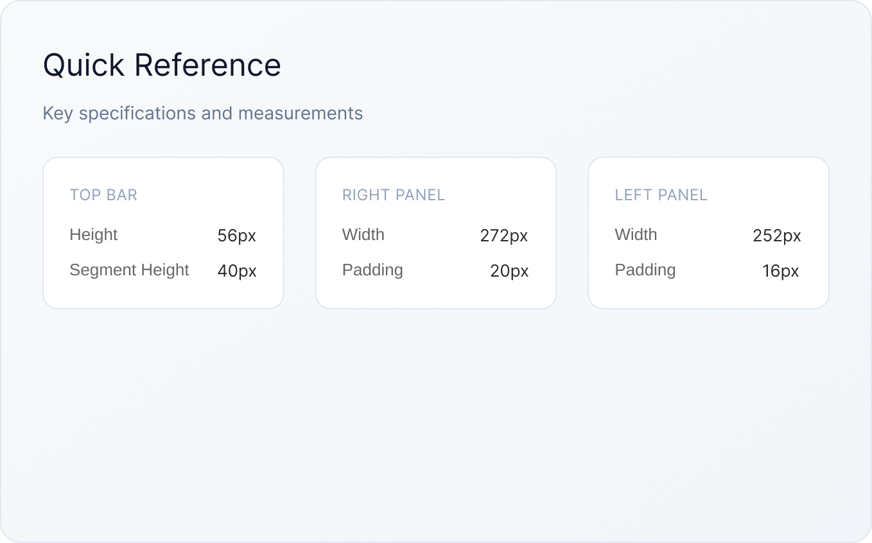Select the TOP BAR card heading
872x543 pixels.
coord(103,195)
